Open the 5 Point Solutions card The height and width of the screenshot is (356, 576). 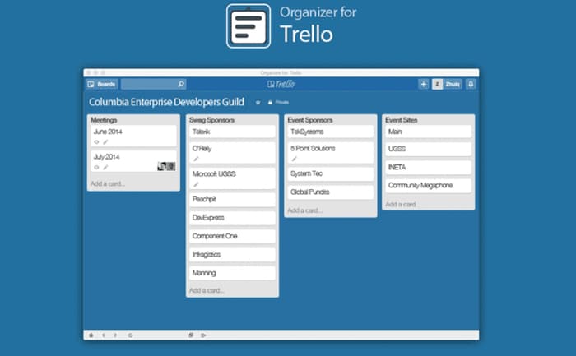click(x=331, y=153)
